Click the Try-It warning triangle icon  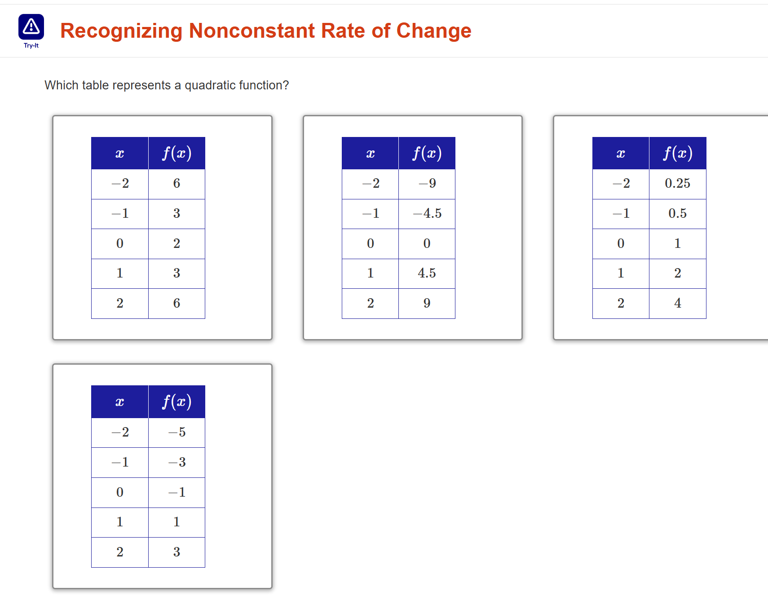(31, 27)
